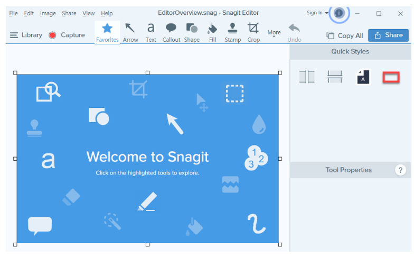Click the blue info icon
414x257 pixels.
pyautogui.click(x=339, y=13)
